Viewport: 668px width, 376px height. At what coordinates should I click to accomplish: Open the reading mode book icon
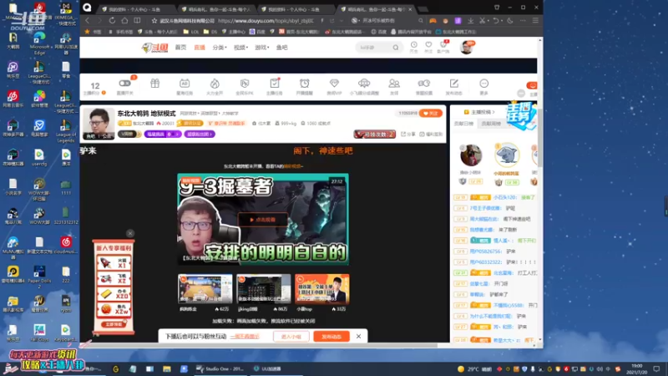tap(137, 20)
